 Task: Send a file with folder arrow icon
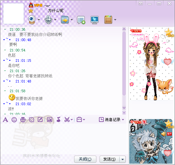click(65, 20)
